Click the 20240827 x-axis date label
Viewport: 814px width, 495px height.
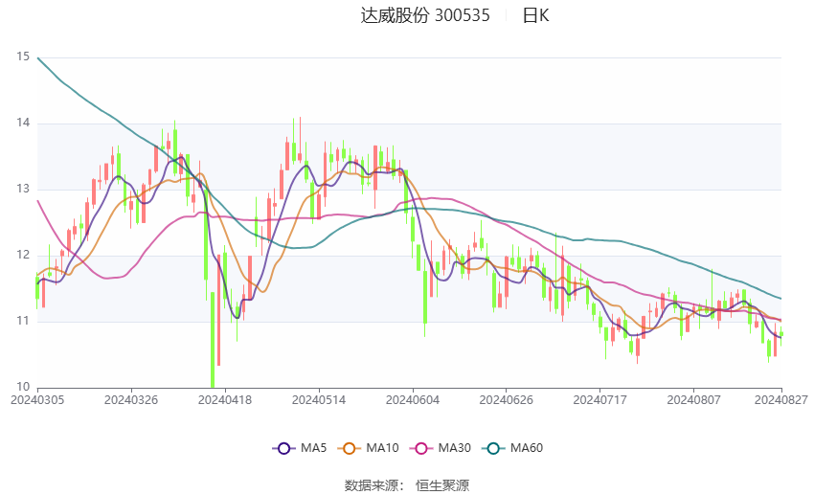pos(781,400)
